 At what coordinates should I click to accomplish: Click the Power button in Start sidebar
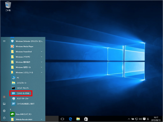coord(4,118)
